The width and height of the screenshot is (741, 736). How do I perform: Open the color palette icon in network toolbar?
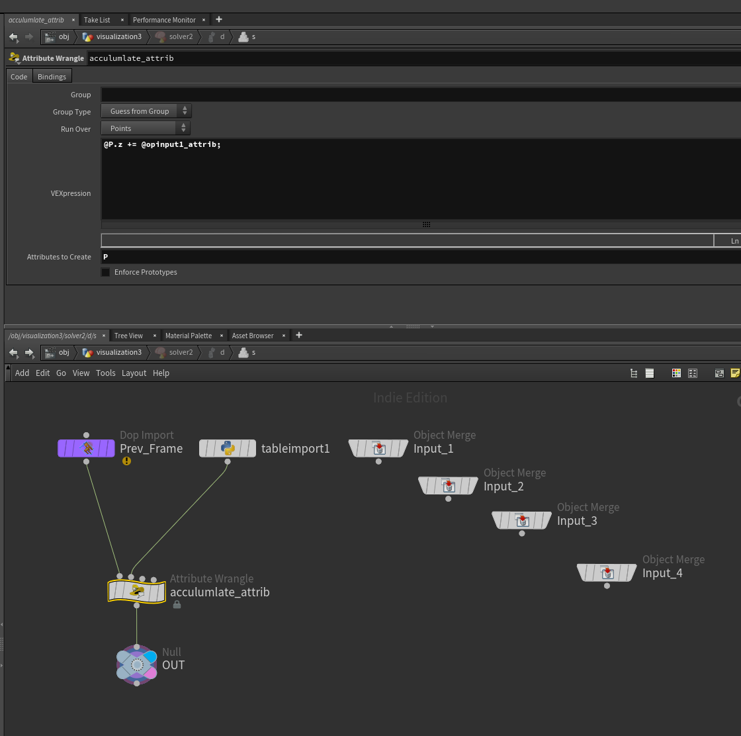pyautogui.click(x=676, y=373)
